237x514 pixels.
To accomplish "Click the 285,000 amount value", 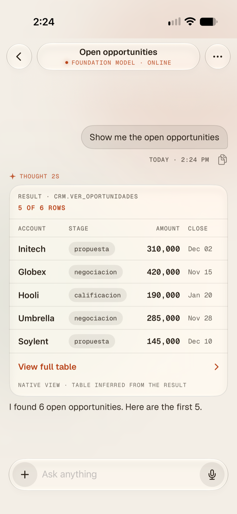I will 163,318.
